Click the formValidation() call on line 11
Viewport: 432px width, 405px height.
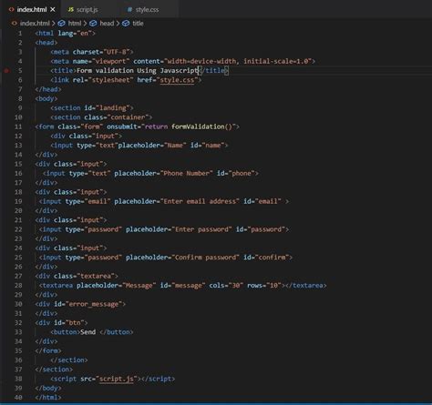click(201, 127)
